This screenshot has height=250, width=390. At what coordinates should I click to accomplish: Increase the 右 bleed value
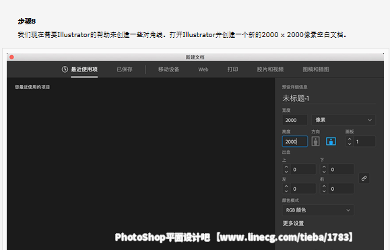[x=324, y=186]
